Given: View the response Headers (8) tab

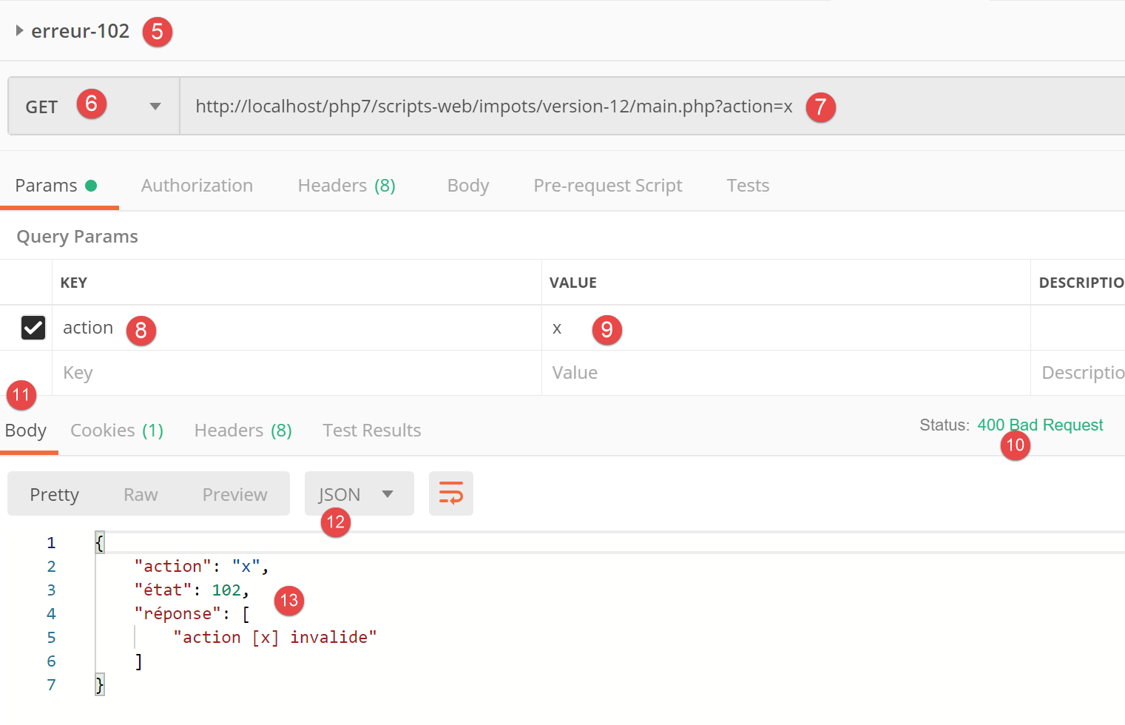Looking at the screenshot, I should pyautogui.click(x=243, y=431).
